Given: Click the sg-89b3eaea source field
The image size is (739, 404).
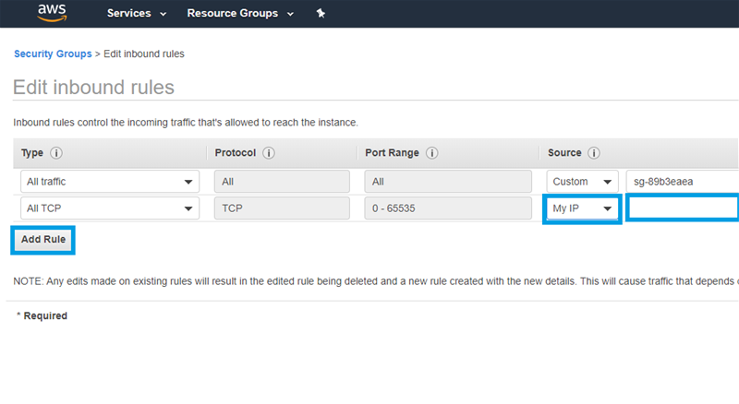Looking at the screenshot, I should [682, 182].
